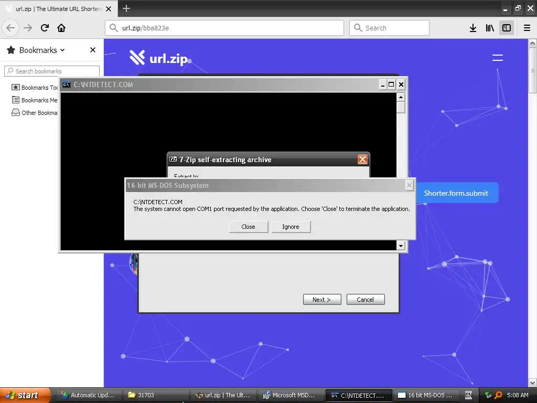Select the url.zip browser tab
This screenshot has height=403, width=537.
coord(59,9)
